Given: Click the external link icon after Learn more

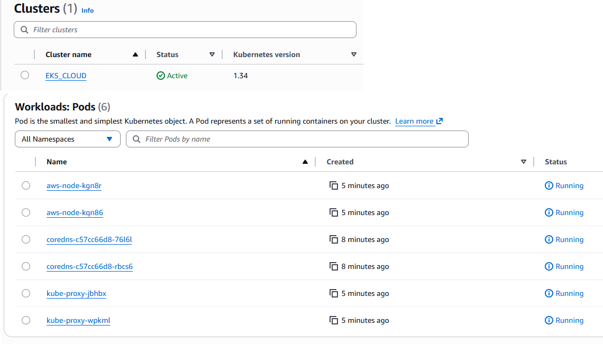Looking at the screenshot, I should pos(440,121).
